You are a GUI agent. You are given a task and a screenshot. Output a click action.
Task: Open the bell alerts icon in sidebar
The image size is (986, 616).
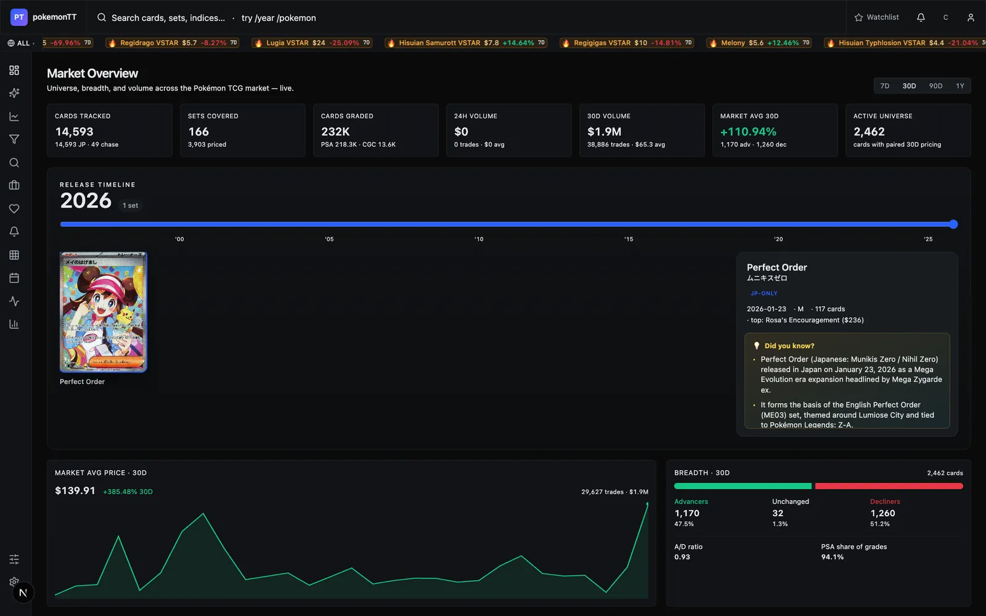14,232
